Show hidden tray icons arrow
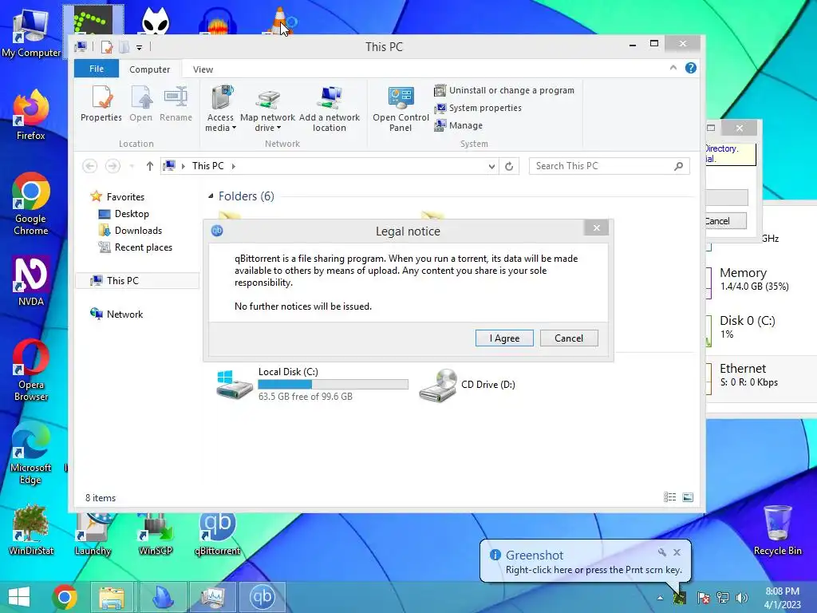Image resolution: width=817 pixels, height=613 pixels. tap(660, 598)
